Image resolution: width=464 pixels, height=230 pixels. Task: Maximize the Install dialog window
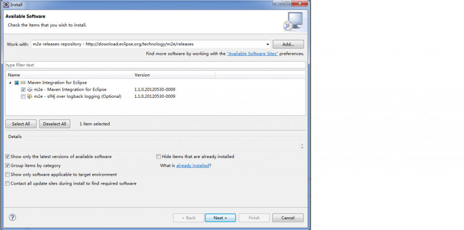(x=287, y=3)
